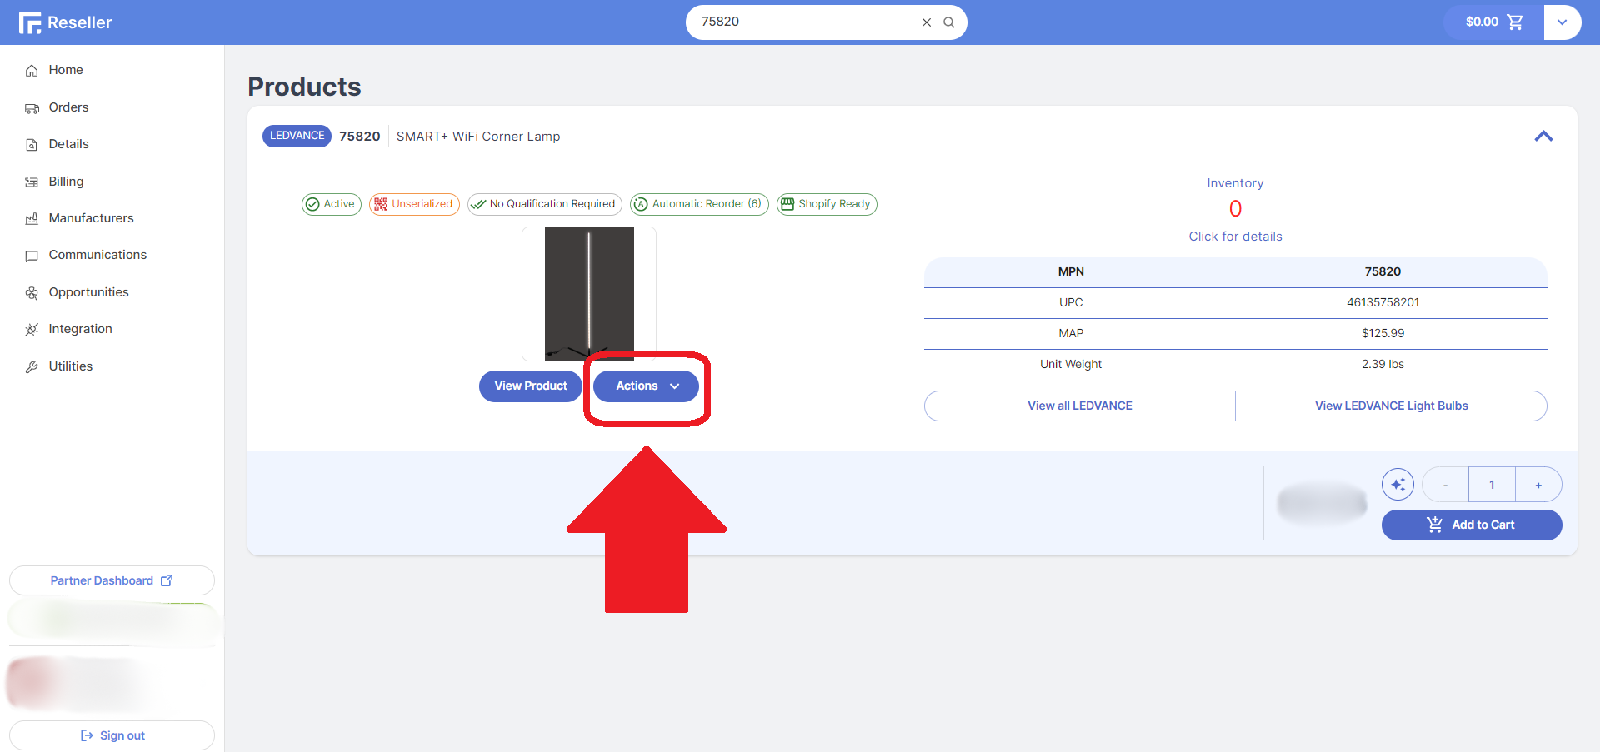
Task: Click the Manufacturers factory icon
Action: 32,219
